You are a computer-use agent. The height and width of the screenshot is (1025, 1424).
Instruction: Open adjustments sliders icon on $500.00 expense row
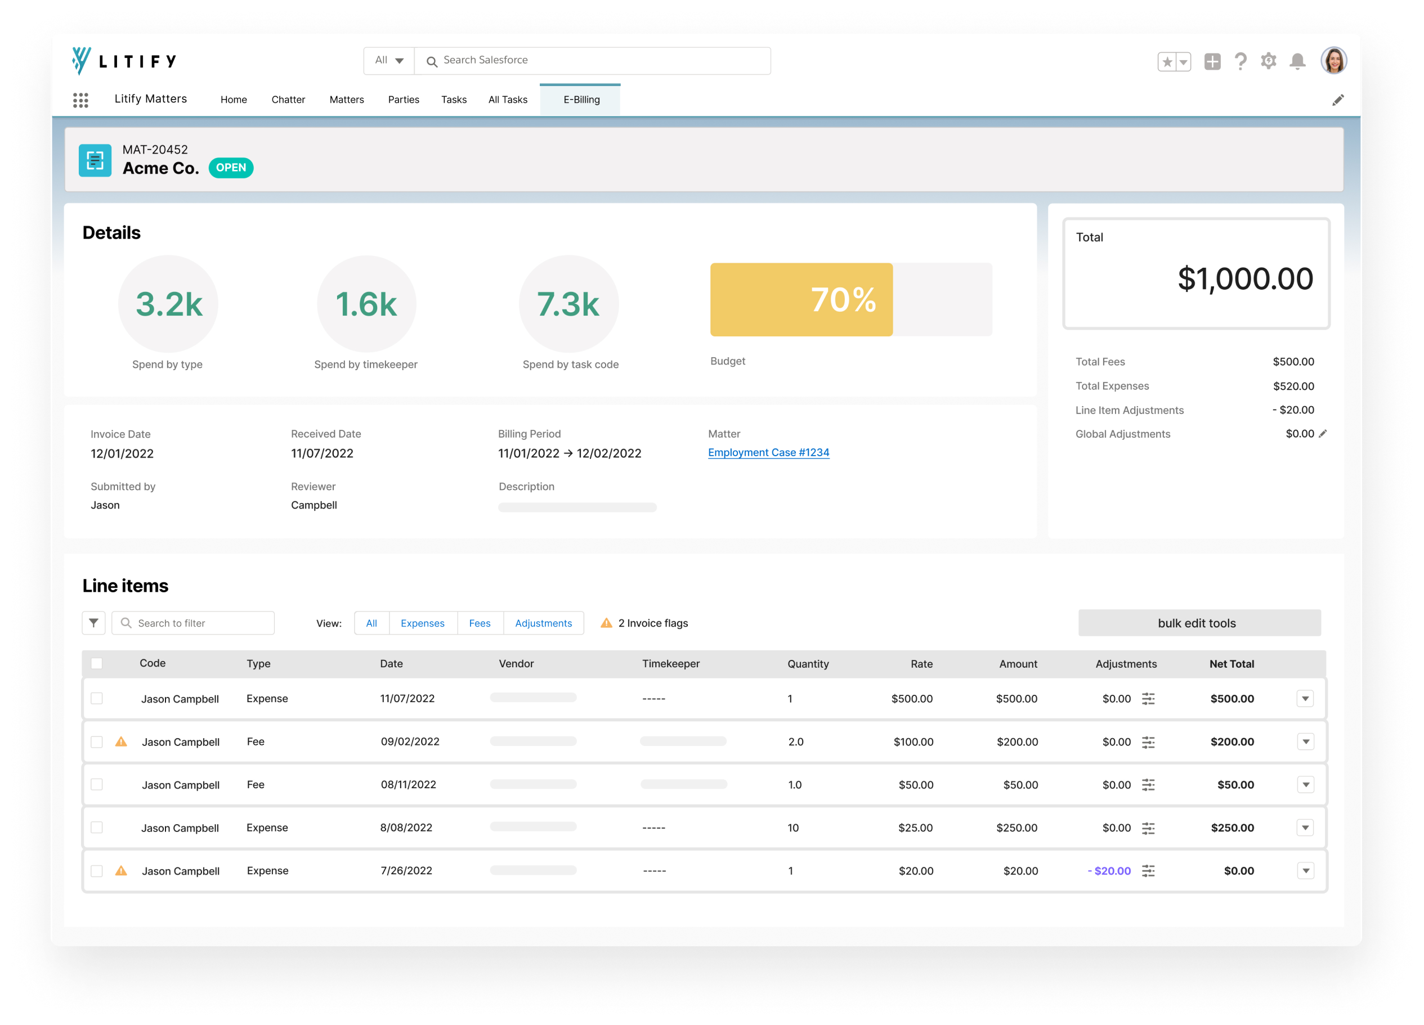pos(1148,699)
